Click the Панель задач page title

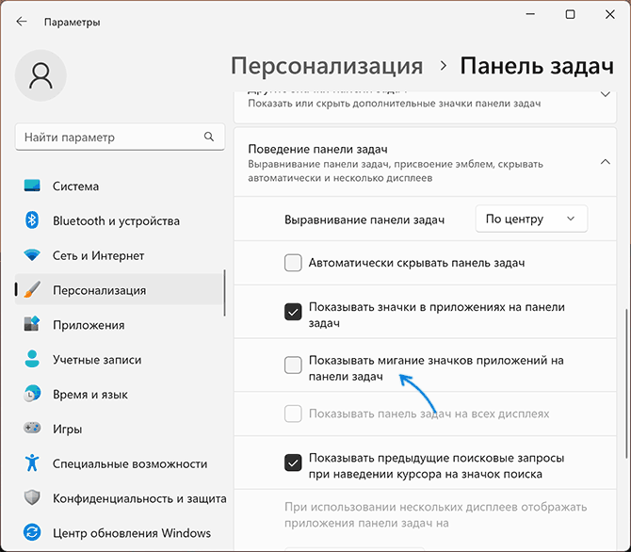tap(537, 66)
